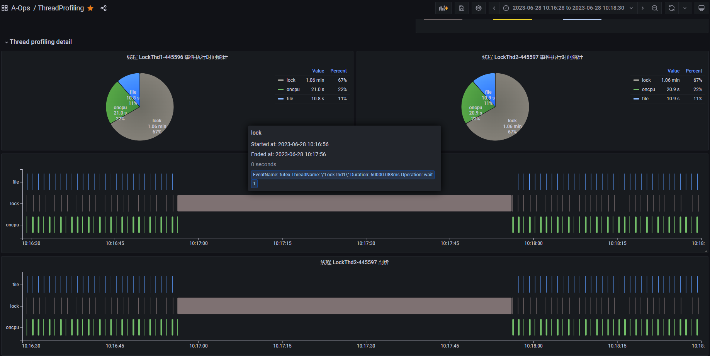
Task: Open refresh interval dropdown
Action: pos(685,8)
